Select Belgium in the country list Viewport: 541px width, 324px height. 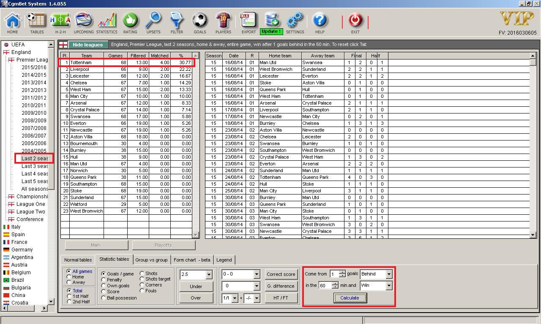click(x=21, y=273)
